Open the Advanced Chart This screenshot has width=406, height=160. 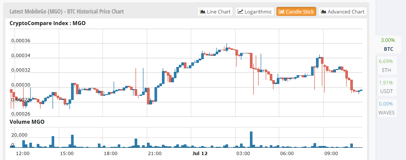(343, 12)
